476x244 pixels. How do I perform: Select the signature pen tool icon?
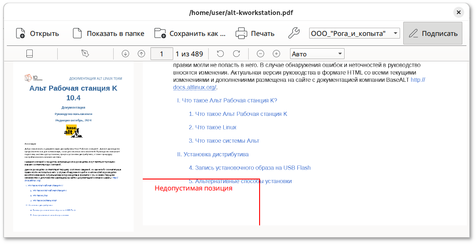coord(85,54)
